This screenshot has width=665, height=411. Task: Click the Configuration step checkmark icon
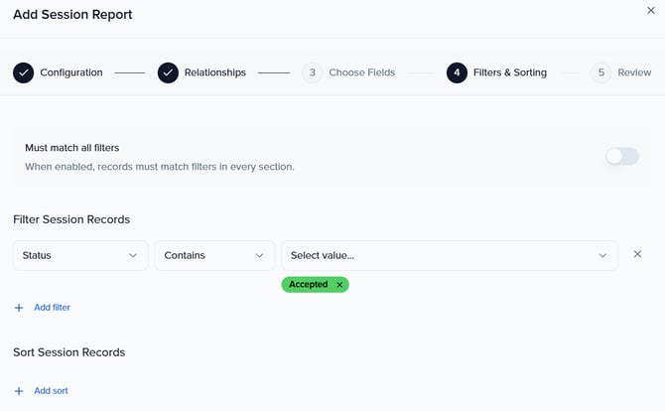point(23,72)
